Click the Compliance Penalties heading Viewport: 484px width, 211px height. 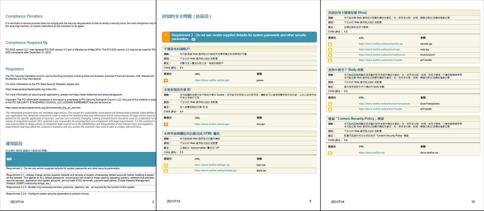coord(24,16)
